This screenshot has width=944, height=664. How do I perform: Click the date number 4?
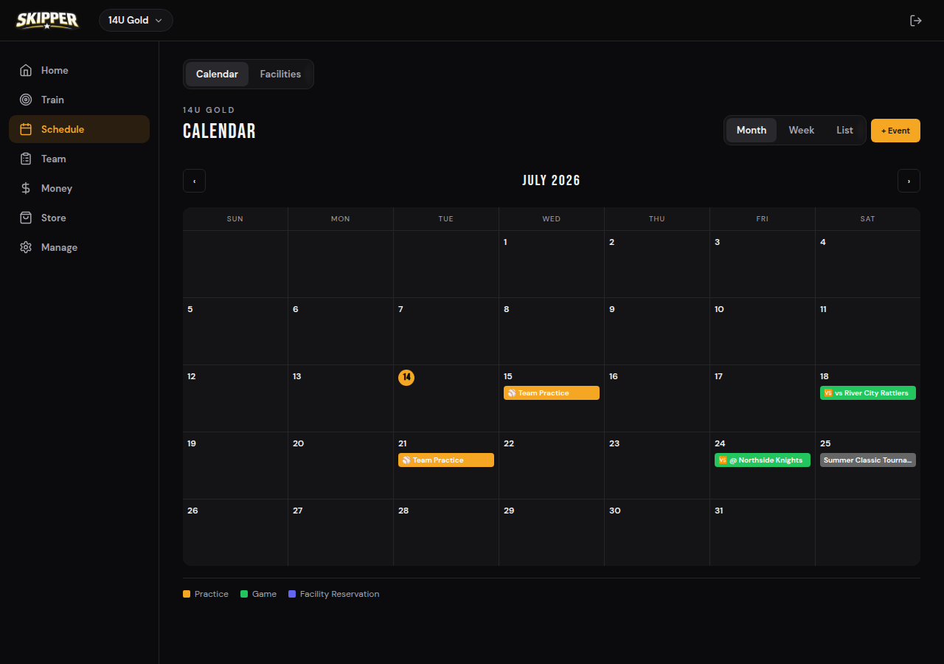pos(823,242)
